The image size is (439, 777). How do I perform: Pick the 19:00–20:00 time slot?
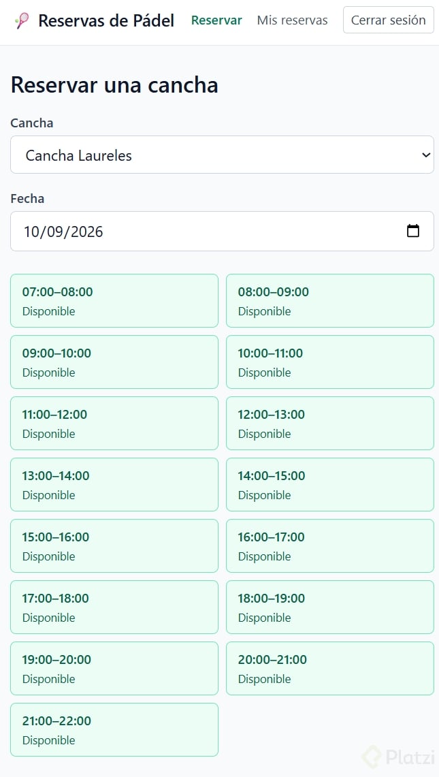point(114,669)
